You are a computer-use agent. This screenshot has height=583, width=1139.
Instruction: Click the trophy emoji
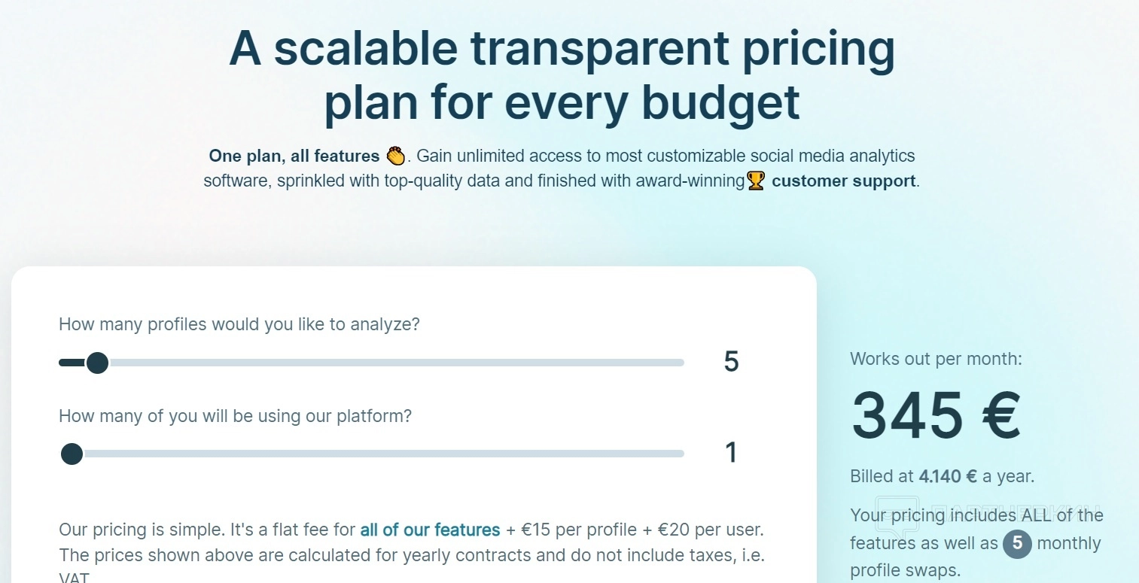(755, 181)
